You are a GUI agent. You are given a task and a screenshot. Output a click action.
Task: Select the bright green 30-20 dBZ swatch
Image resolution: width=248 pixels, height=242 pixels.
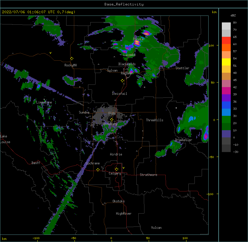tap(226, 120)
